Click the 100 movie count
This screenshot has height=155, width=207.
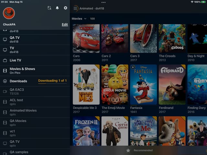92,19
